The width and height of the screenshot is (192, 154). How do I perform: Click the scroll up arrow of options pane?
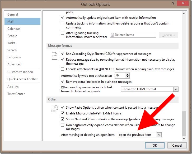pos(184,13)
